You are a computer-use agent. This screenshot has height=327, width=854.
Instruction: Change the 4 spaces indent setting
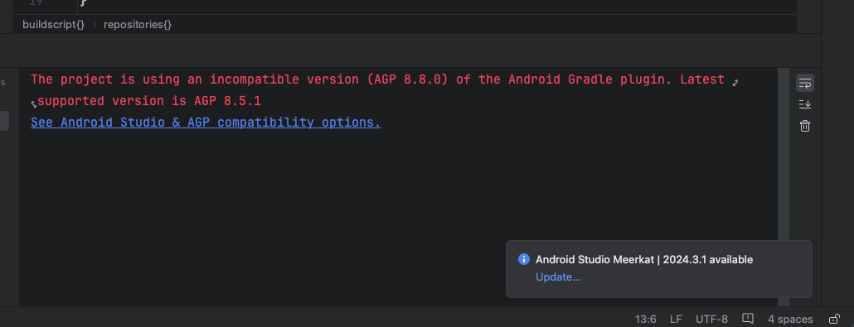(x=789, y=319)
